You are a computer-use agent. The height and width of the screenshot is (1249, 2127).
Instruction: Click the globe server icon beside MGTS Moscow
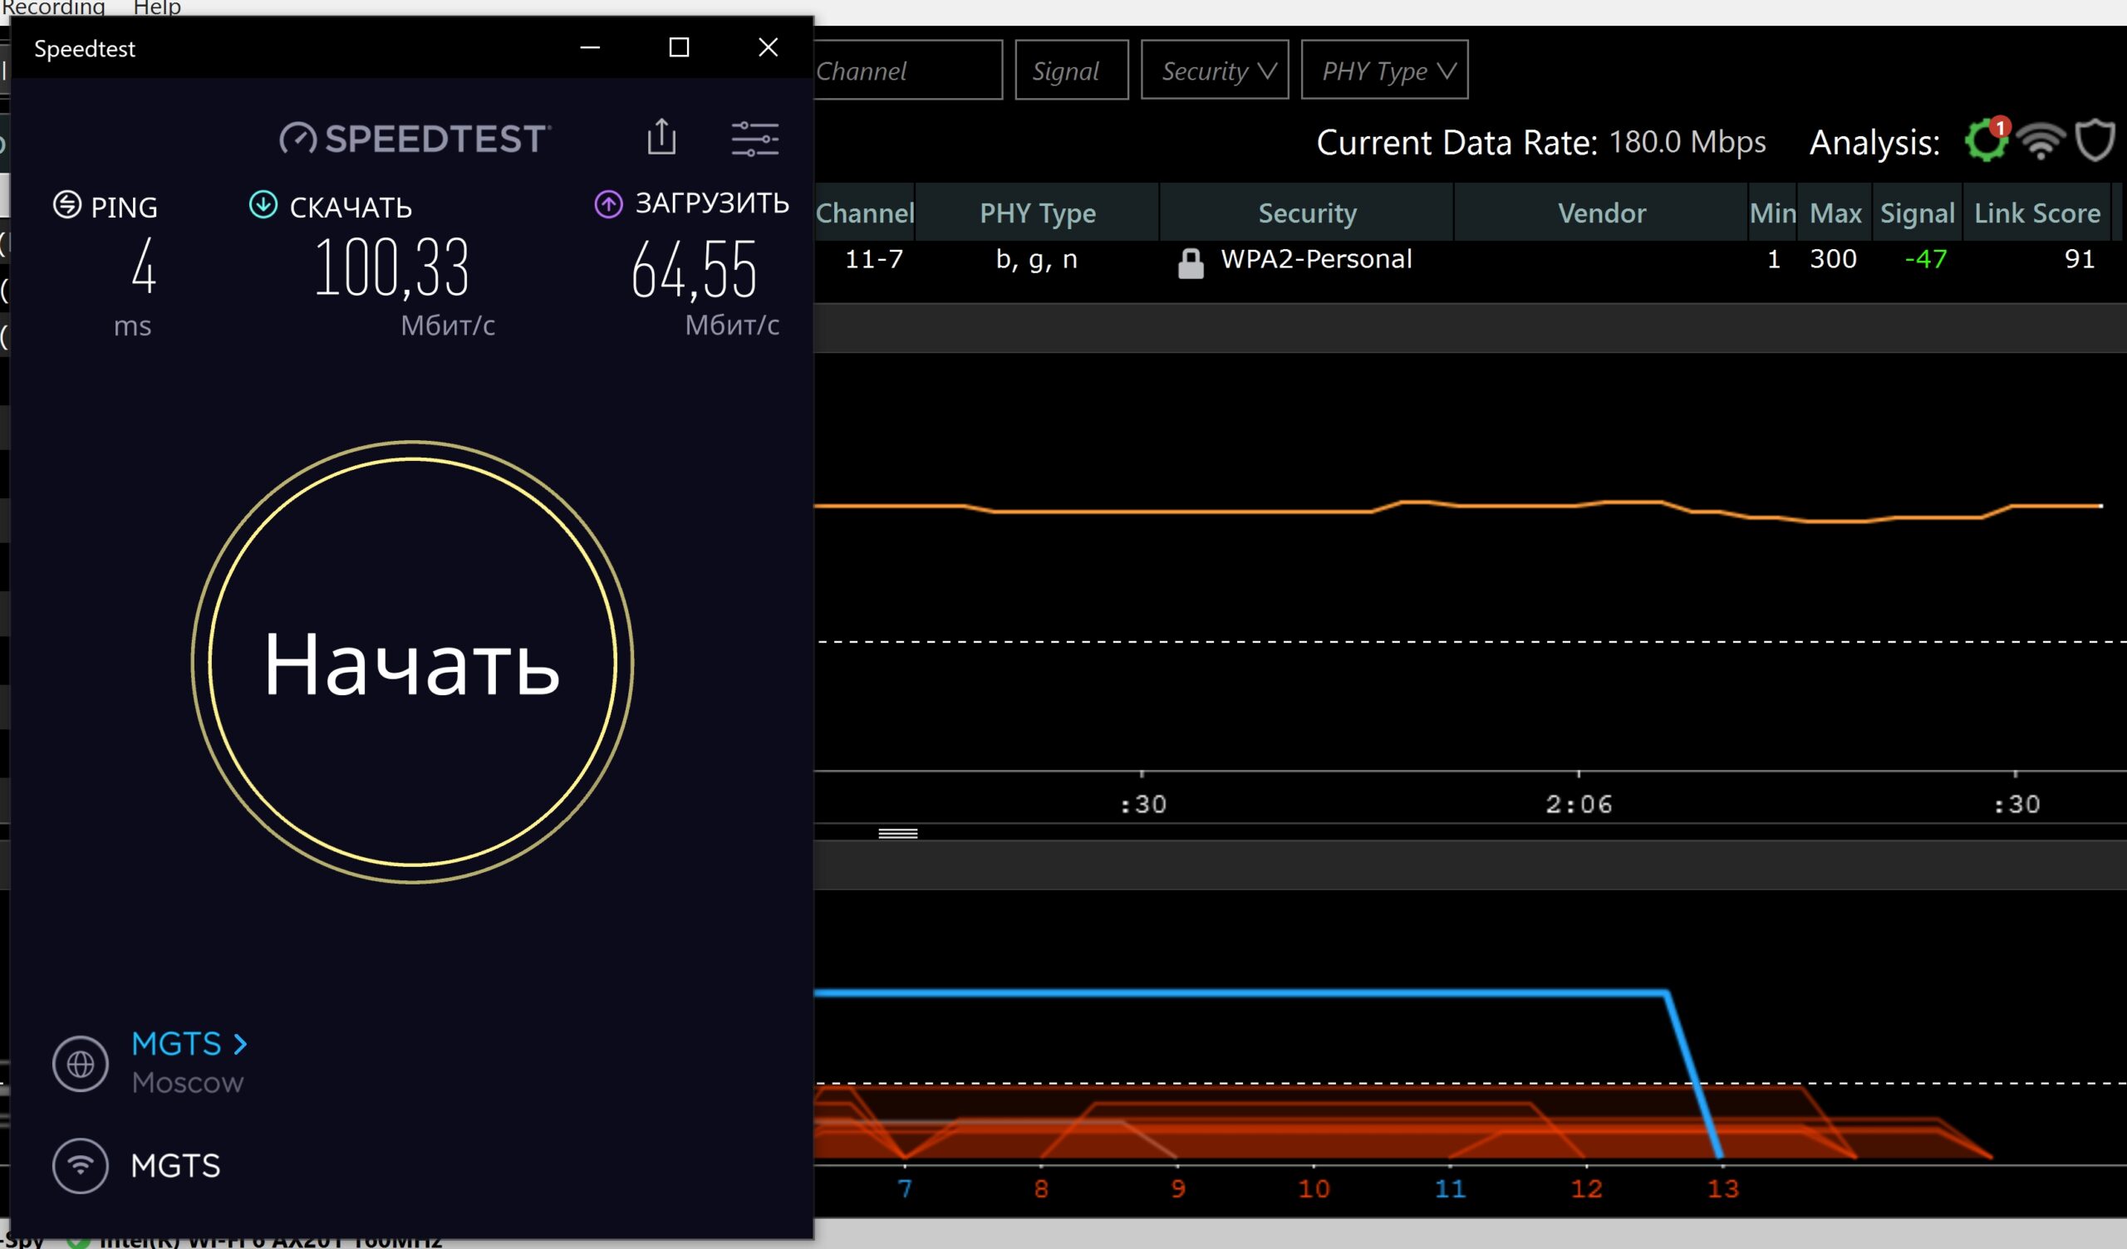(x=81, y=1063)
